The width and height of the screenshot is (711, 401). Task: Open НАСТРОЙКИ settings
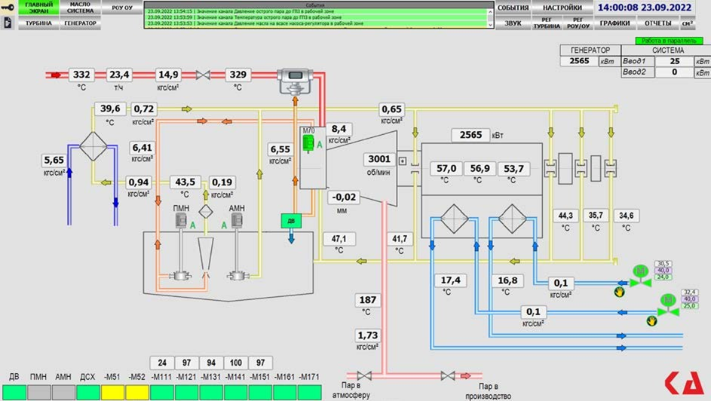coord(562,8)
